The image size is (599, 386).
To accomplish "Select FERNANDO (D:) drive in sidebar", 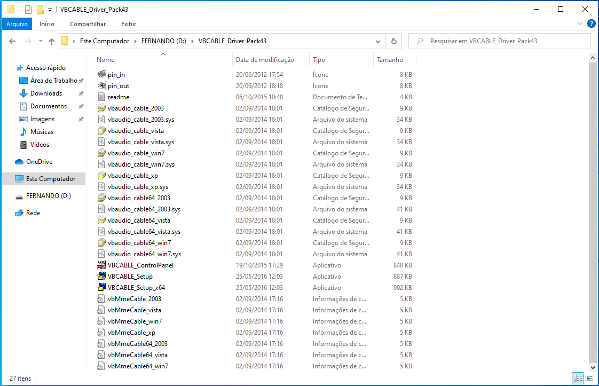I will point(48,196).
